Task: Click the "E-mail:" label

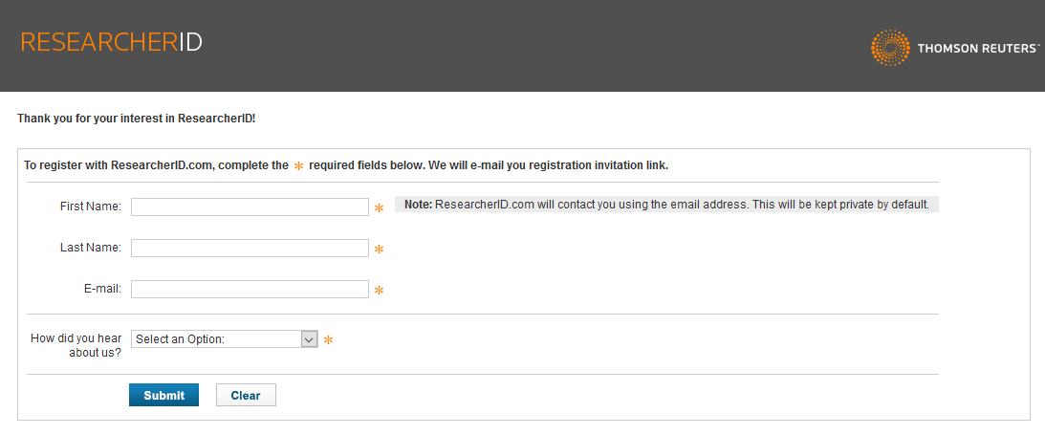Action: (x=102, y=289)
